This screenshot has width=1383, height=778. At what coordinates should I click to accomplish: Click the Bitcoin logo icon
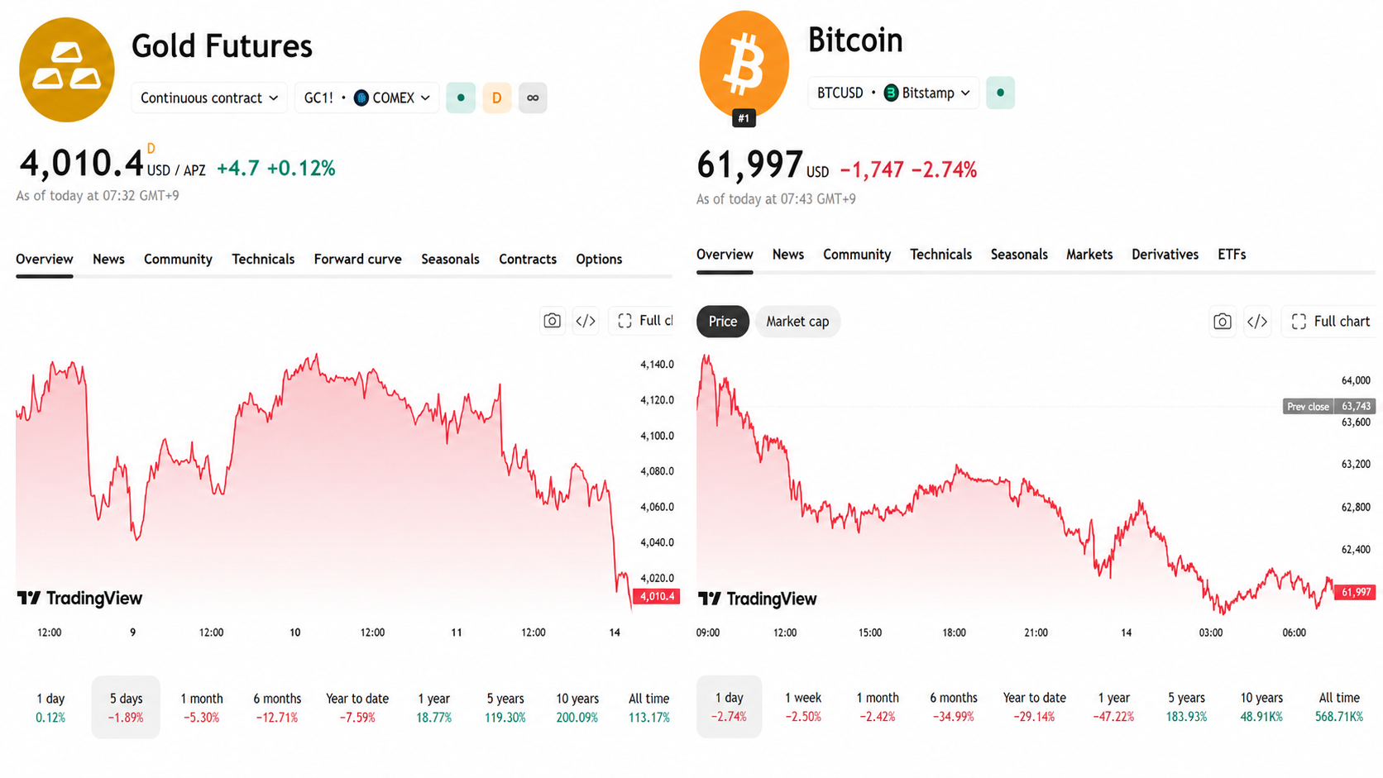click(x=744, y=64)
